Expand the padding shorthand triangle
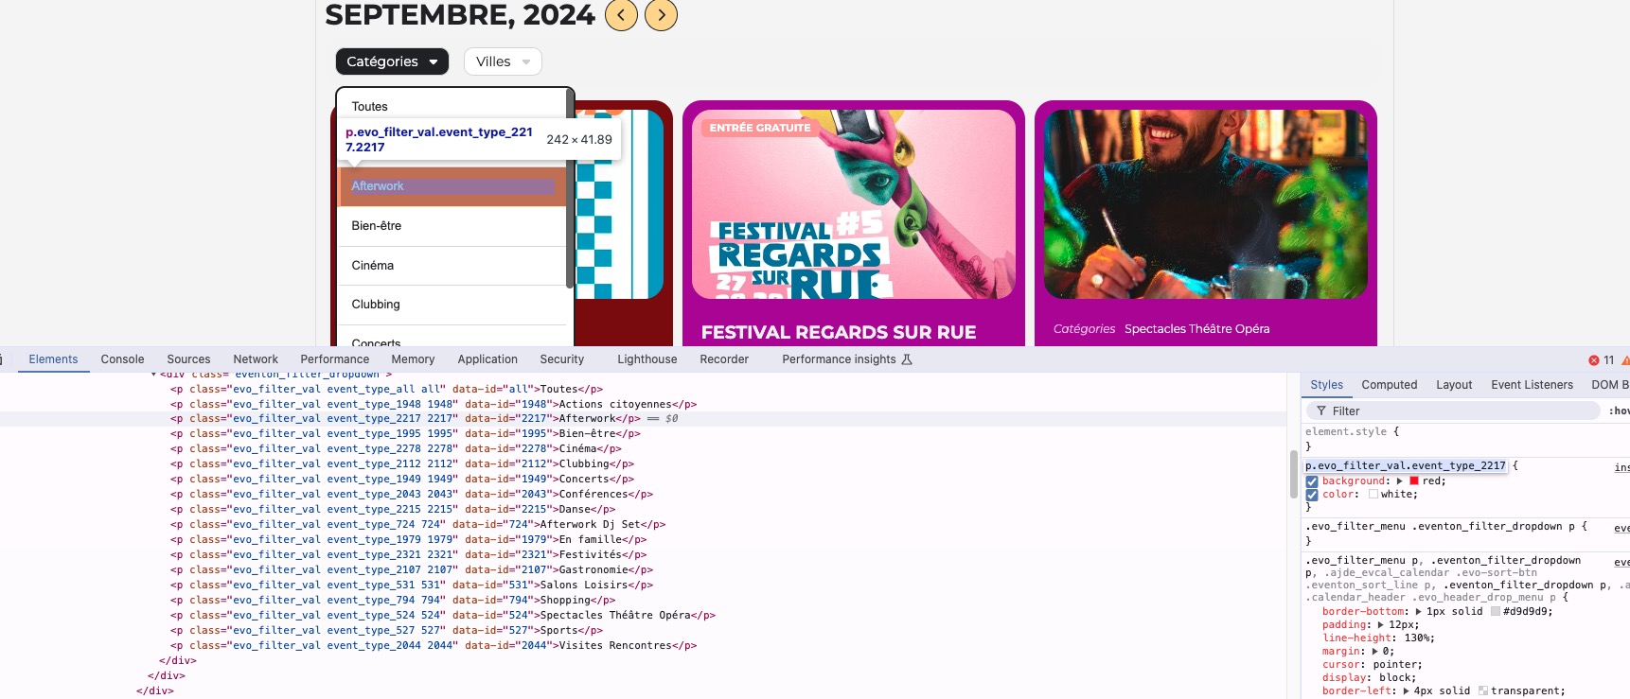The height and width of the screenshot is (699, 1630). pyautogui.click(x=1380, y=625)
